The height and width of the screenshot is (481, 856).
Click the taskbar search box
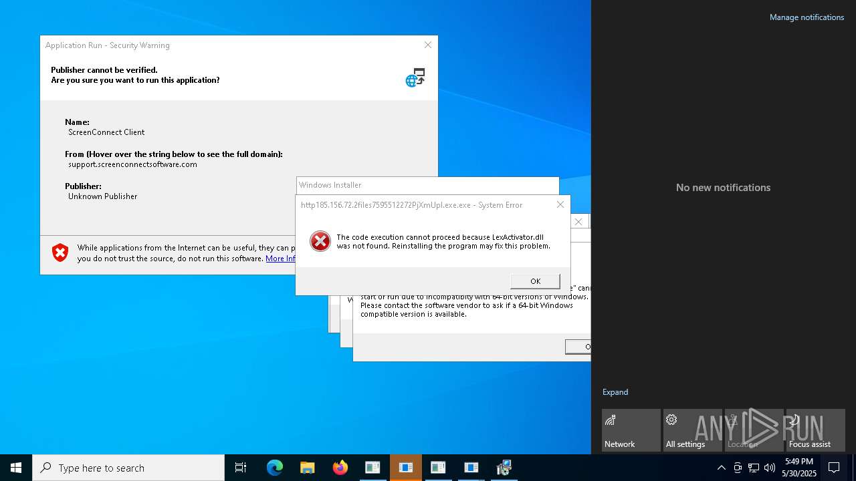tap(128, 468)
